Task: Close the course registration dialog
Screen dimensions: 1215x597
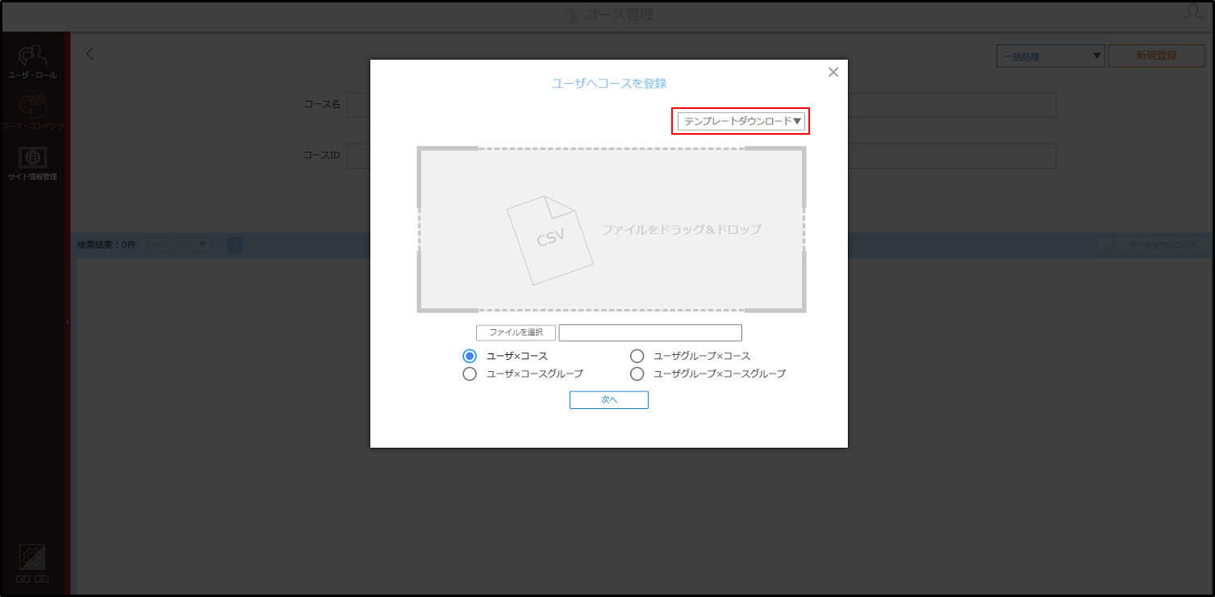Action: click(x=833, y=72)
